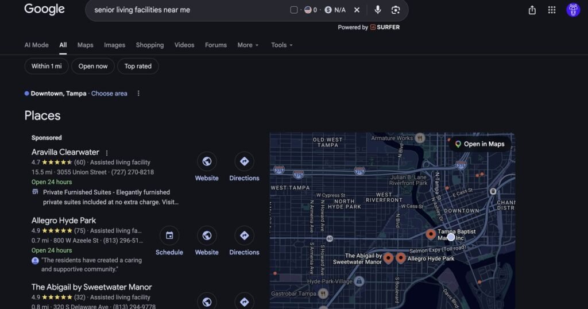The height and width of the screenshot is (309, 588).
Task: Open The Abigail by Sweetwater Manor listing
Action: (x=91, y=287)
